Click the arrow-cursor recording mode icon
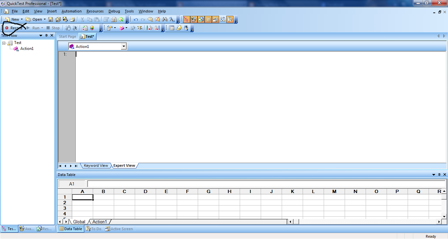 (75, 28)
